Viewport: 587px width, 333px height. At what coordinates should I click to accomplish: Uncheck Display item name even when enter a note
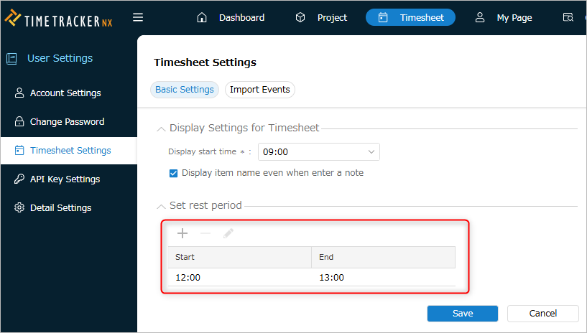coord(173,173)
